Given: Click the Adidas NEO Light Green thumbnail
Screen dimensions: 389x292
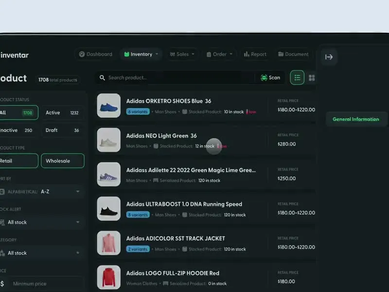Looking at the screenshot, I should [108, 140].
